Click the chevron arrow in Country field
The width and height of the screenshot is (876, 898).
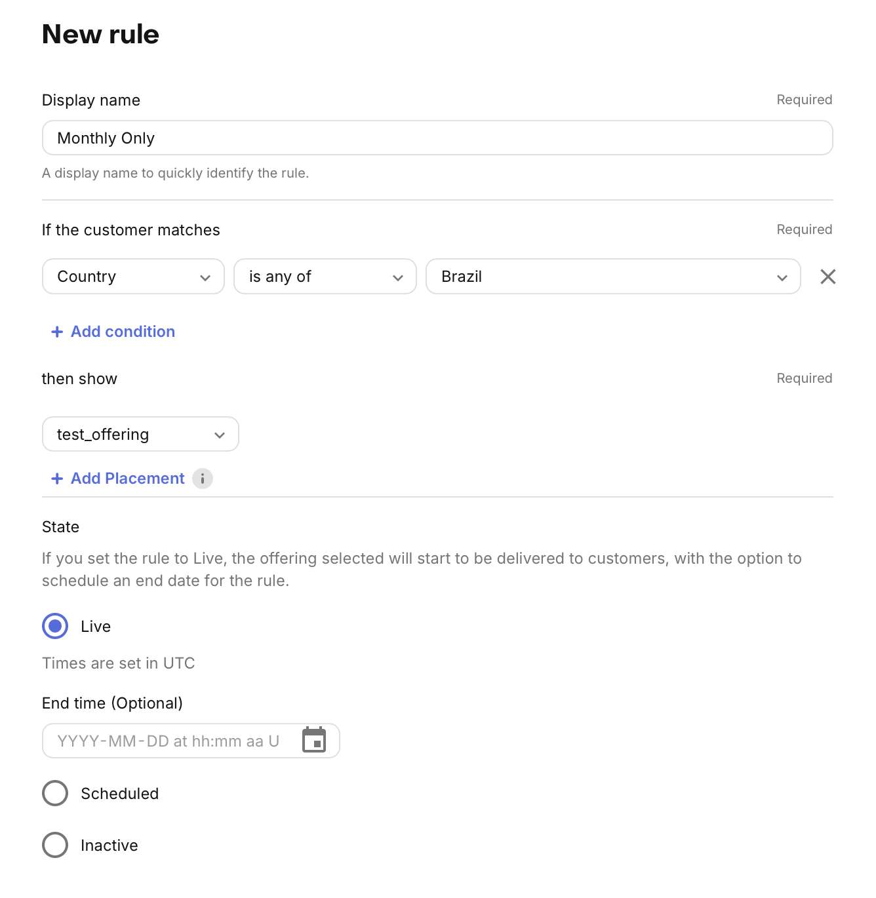pos(205,277)
